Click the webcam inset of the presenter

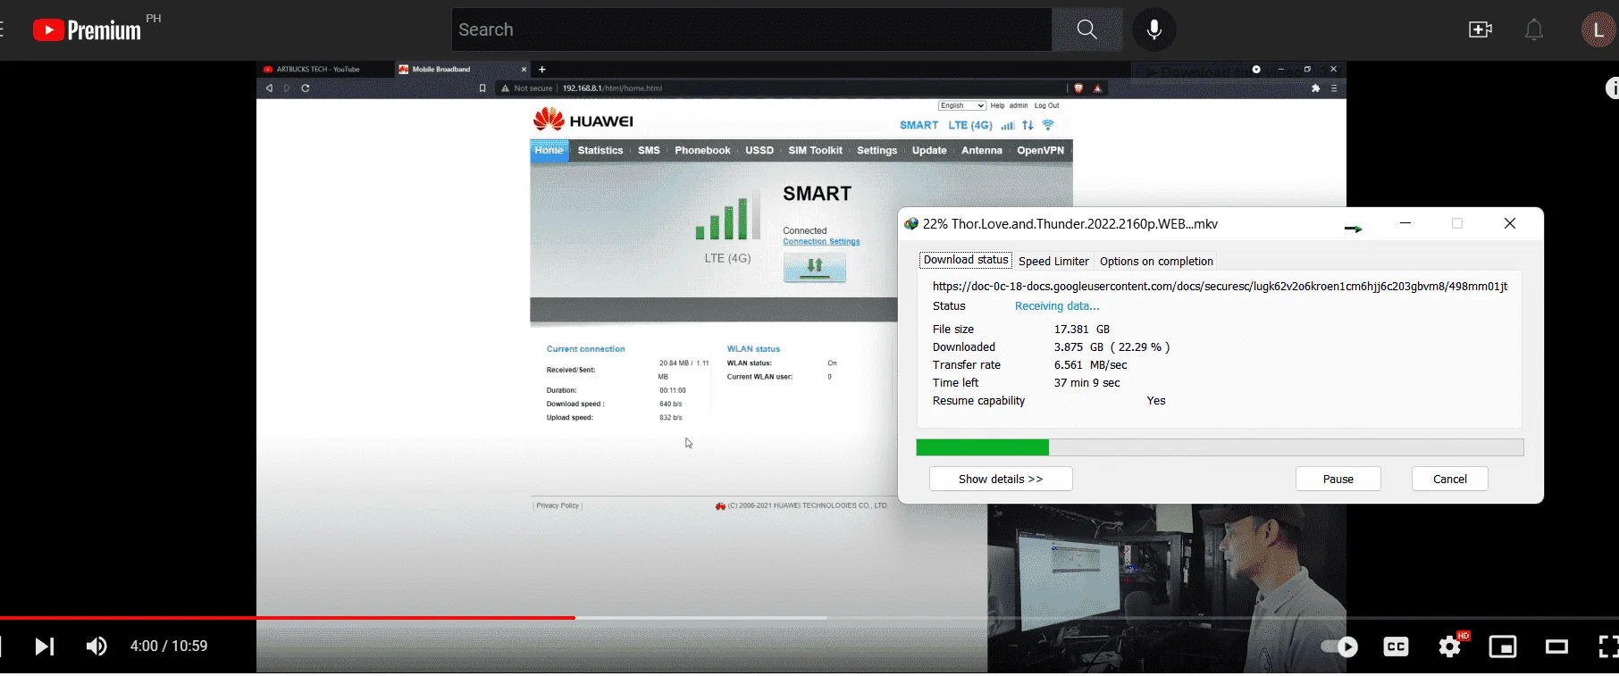[x=1167, y=588]
